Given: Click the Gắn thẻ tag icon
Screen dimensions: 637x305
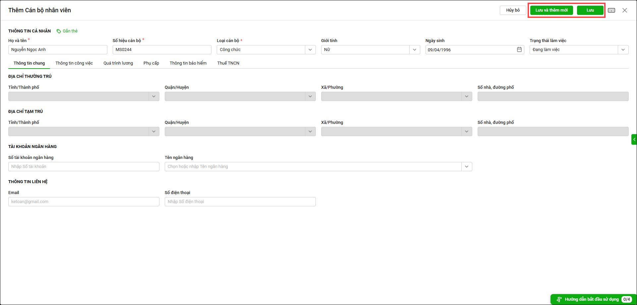Looking at the screenshot, I should (x=59, y=31).
